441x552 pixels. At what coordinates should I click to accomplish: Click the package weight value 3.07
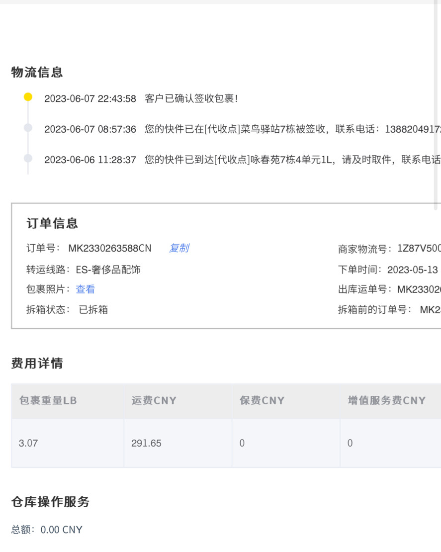31,443
